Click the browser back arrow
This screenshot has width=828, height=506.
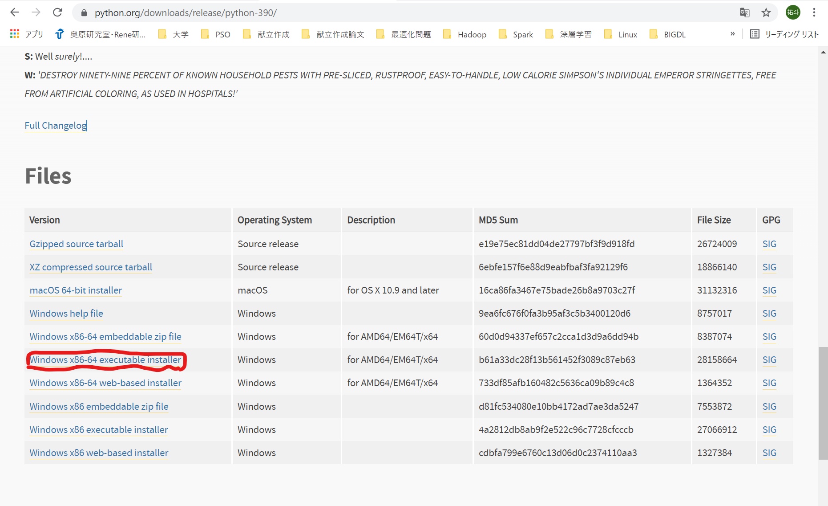tap(15, 12)
